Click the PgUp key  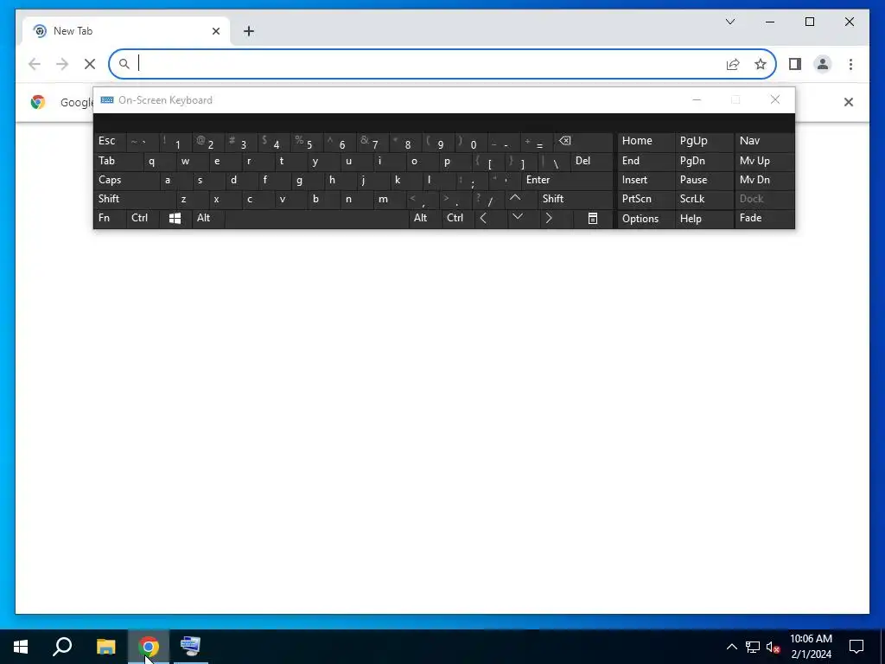pyautogui.click(x=704, y=142)
